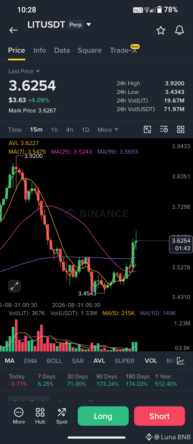This screenshot has width=193, height=444.
Task: Switch to the Data tab
Action: pos(62,50)
